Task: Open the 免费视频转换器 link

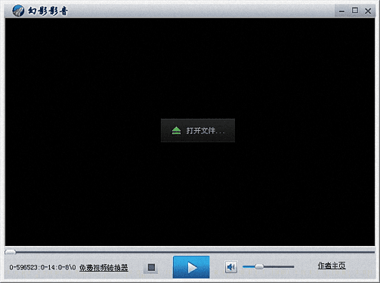Action: pyautogui.click(x=103, y=267)
